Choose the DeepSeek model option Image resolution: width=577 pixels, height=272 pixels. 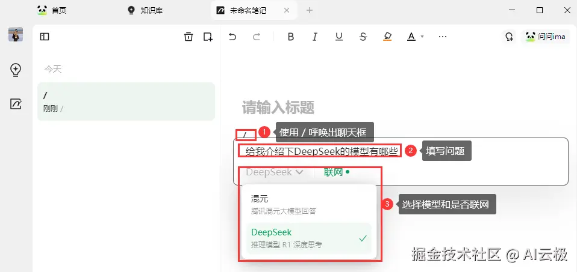pos(308,238)
